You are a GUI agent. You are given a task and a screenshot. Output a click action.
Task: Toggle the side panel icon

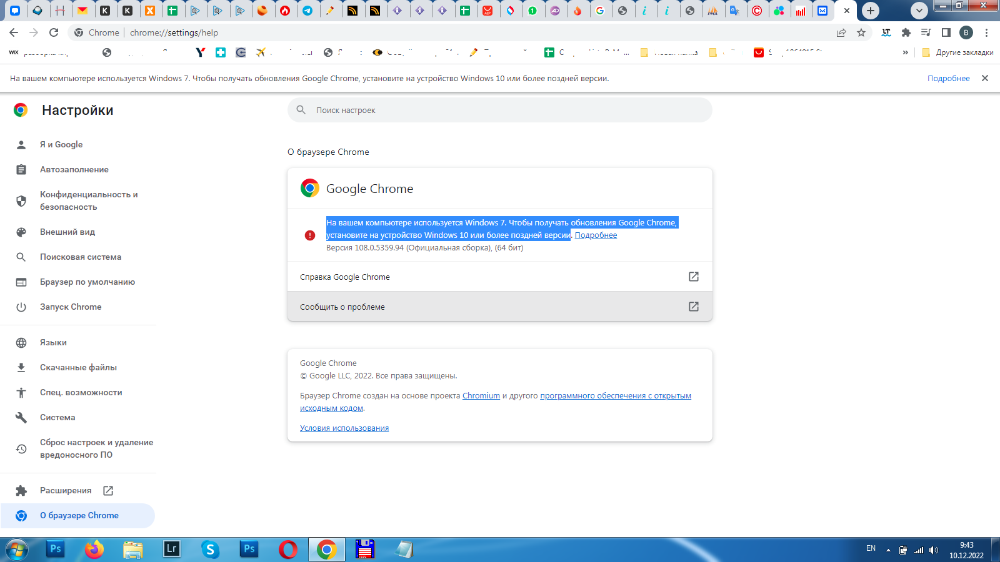pos(946,32)
